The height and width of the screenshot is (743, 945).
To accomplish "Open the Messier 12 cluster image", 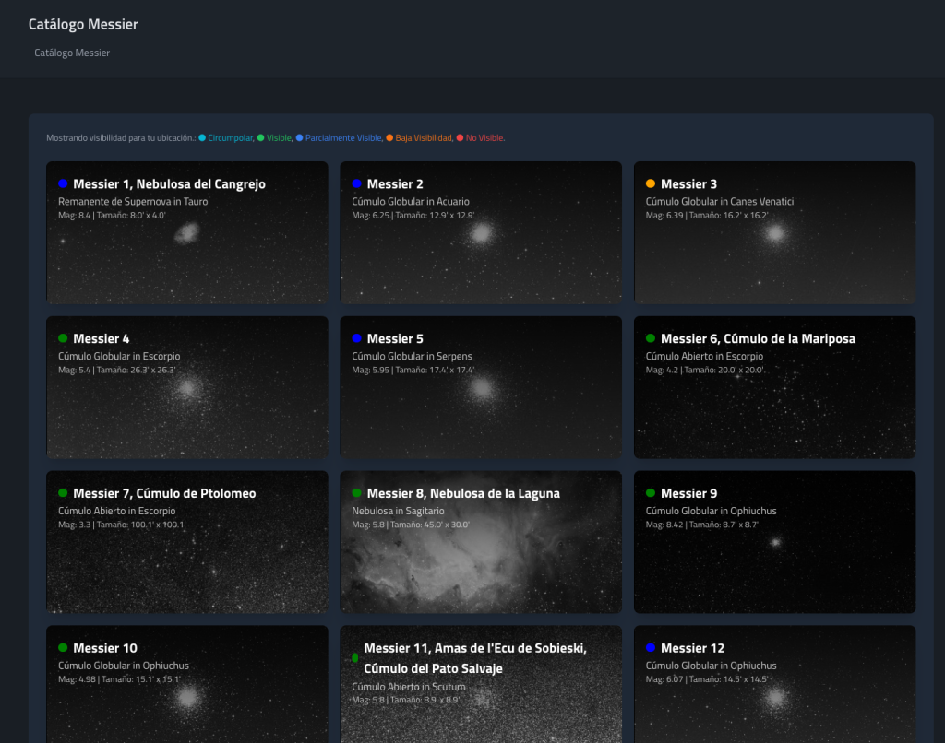I will point(775,685).
